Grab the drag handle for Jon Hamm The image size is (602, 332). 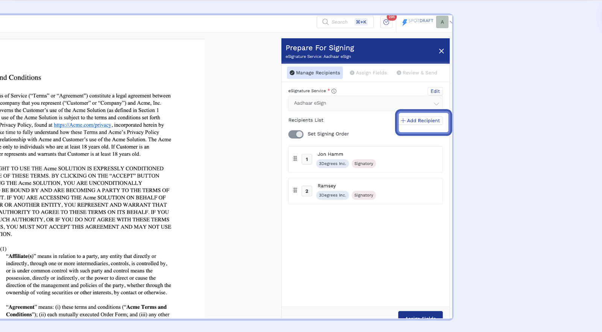295,159
